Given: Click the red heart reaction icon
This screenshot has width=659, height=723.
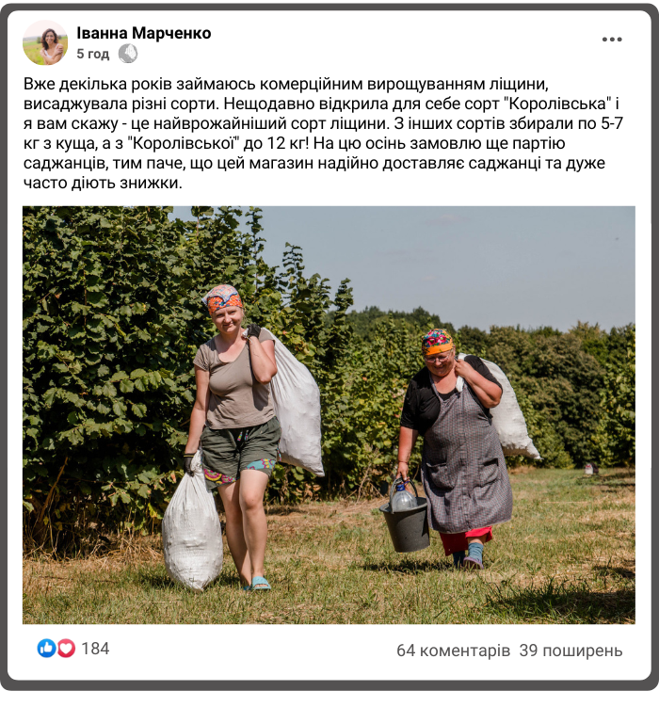Looking at the screenshot, I should click(66, 649).
